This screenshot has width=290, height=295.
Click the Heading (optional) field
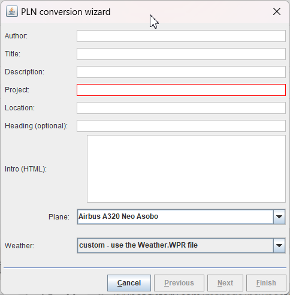181,126
